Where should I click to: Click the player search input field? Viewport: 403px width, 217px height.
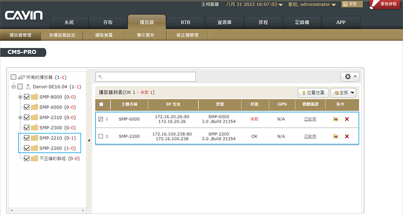(146, 77)
